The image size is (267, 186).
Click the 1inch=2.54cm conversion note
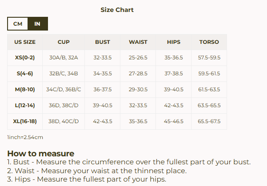tap(25, 137)
